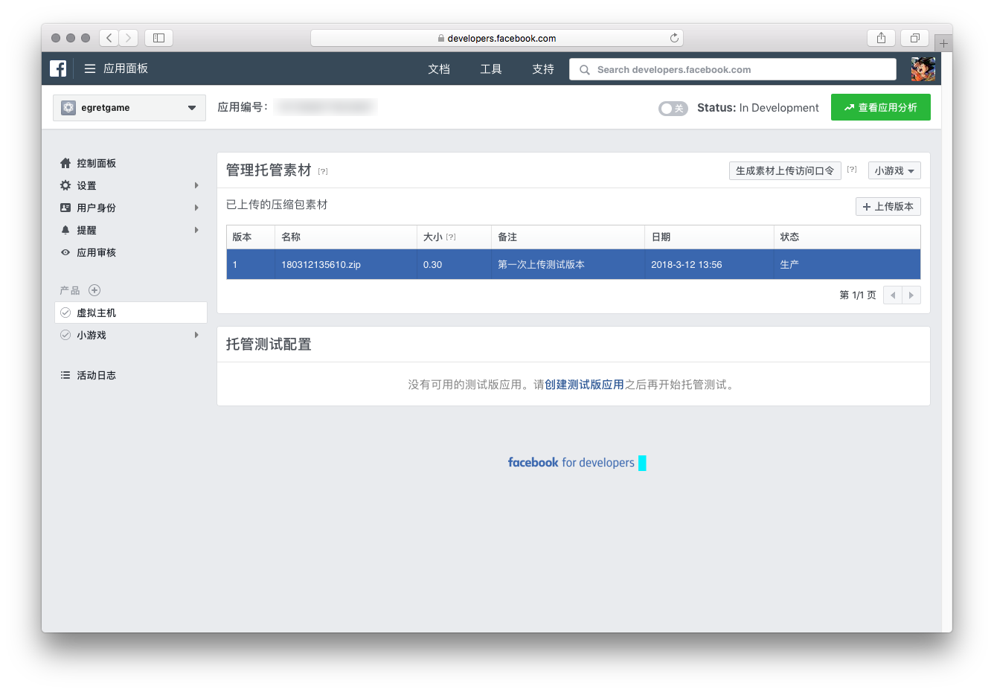Click the user profile avatar
Screen dimensions: 994x692
click(923, 69)
